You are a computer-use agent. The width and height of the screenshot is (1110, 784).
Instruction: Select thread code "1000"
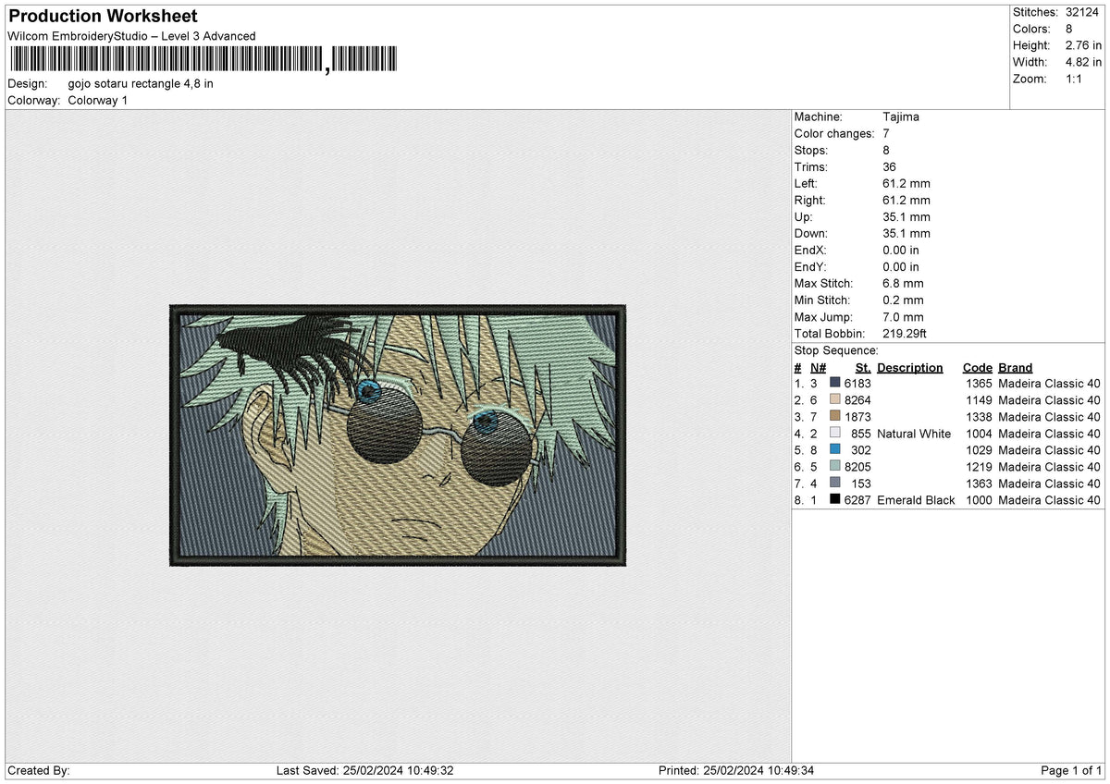[x=979, y=500]
